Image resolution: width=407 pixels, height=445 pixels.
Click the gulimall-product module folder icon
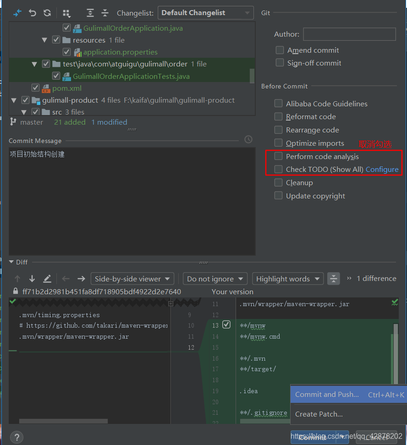(36, 100)
